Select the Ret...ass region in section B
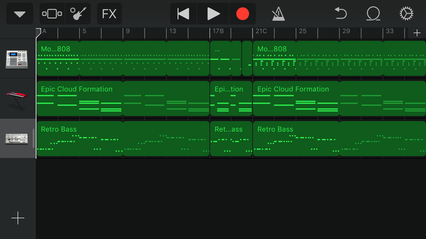The height and width of the screenshot is (239, 426). 231,139
